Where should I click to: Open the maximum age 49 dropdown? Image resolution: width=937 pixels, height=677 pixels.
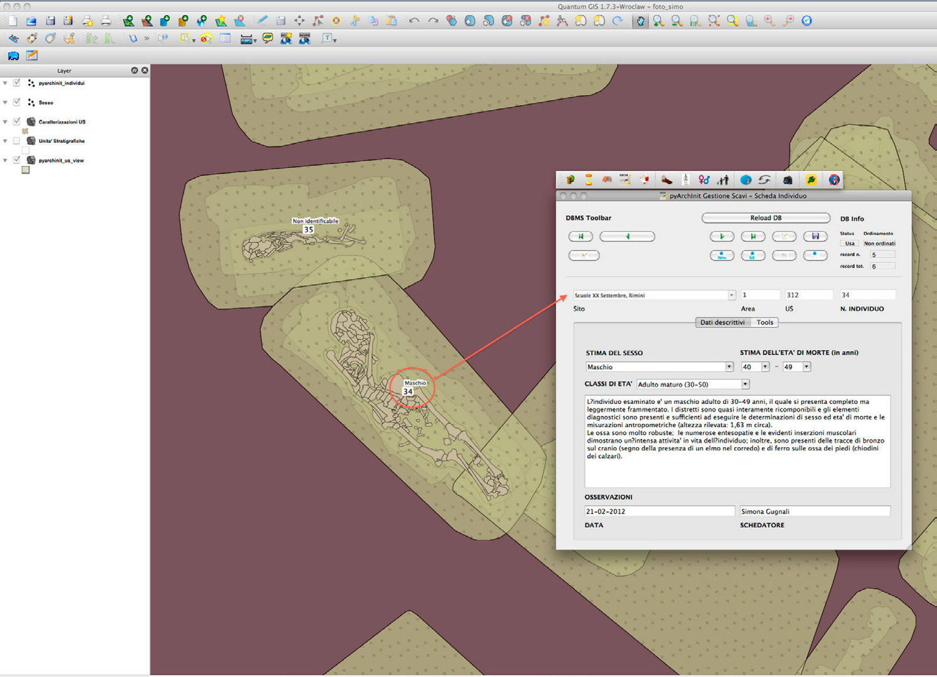tap(806, 367)
